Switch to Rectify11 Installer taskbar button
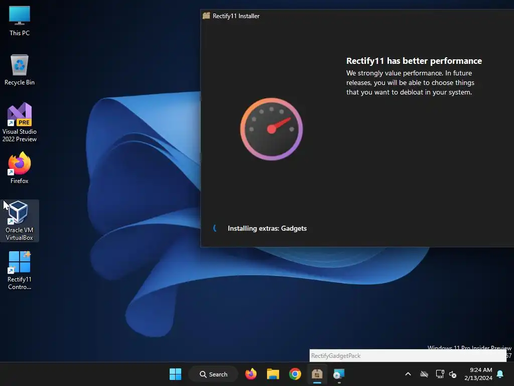The height and width of the screenshot is (386, 514). click(317, 374)
